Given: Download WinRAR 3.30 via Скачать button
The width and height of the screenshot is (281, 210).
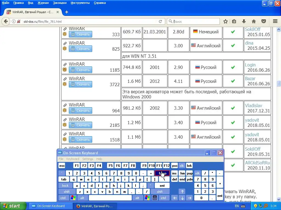Looking at the screenshot, I should pyautogui.click(x=80, y=111).
